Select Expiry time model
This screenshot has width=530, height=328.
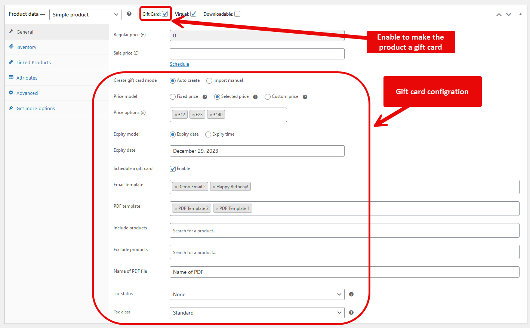click(x=208, y=134)
